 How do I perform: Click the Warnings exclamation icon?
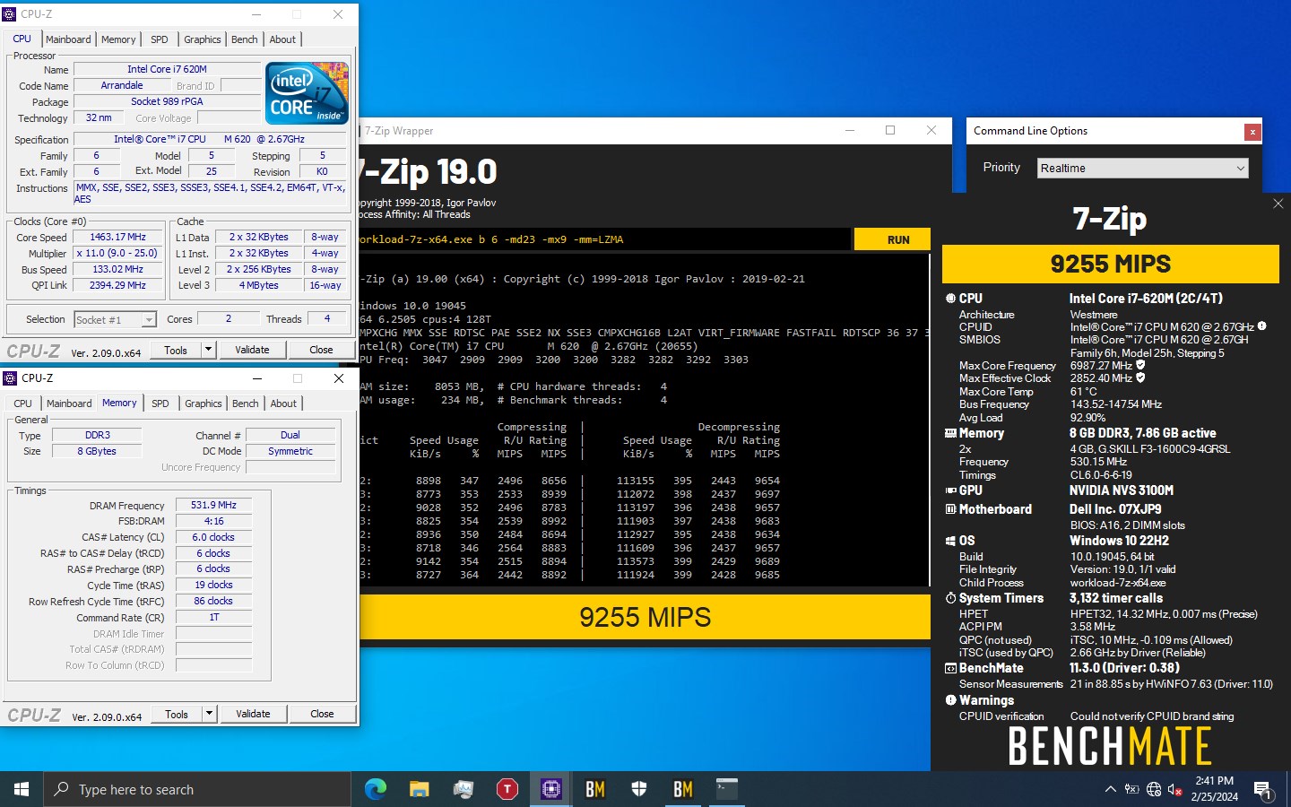[x=950, y=700]
